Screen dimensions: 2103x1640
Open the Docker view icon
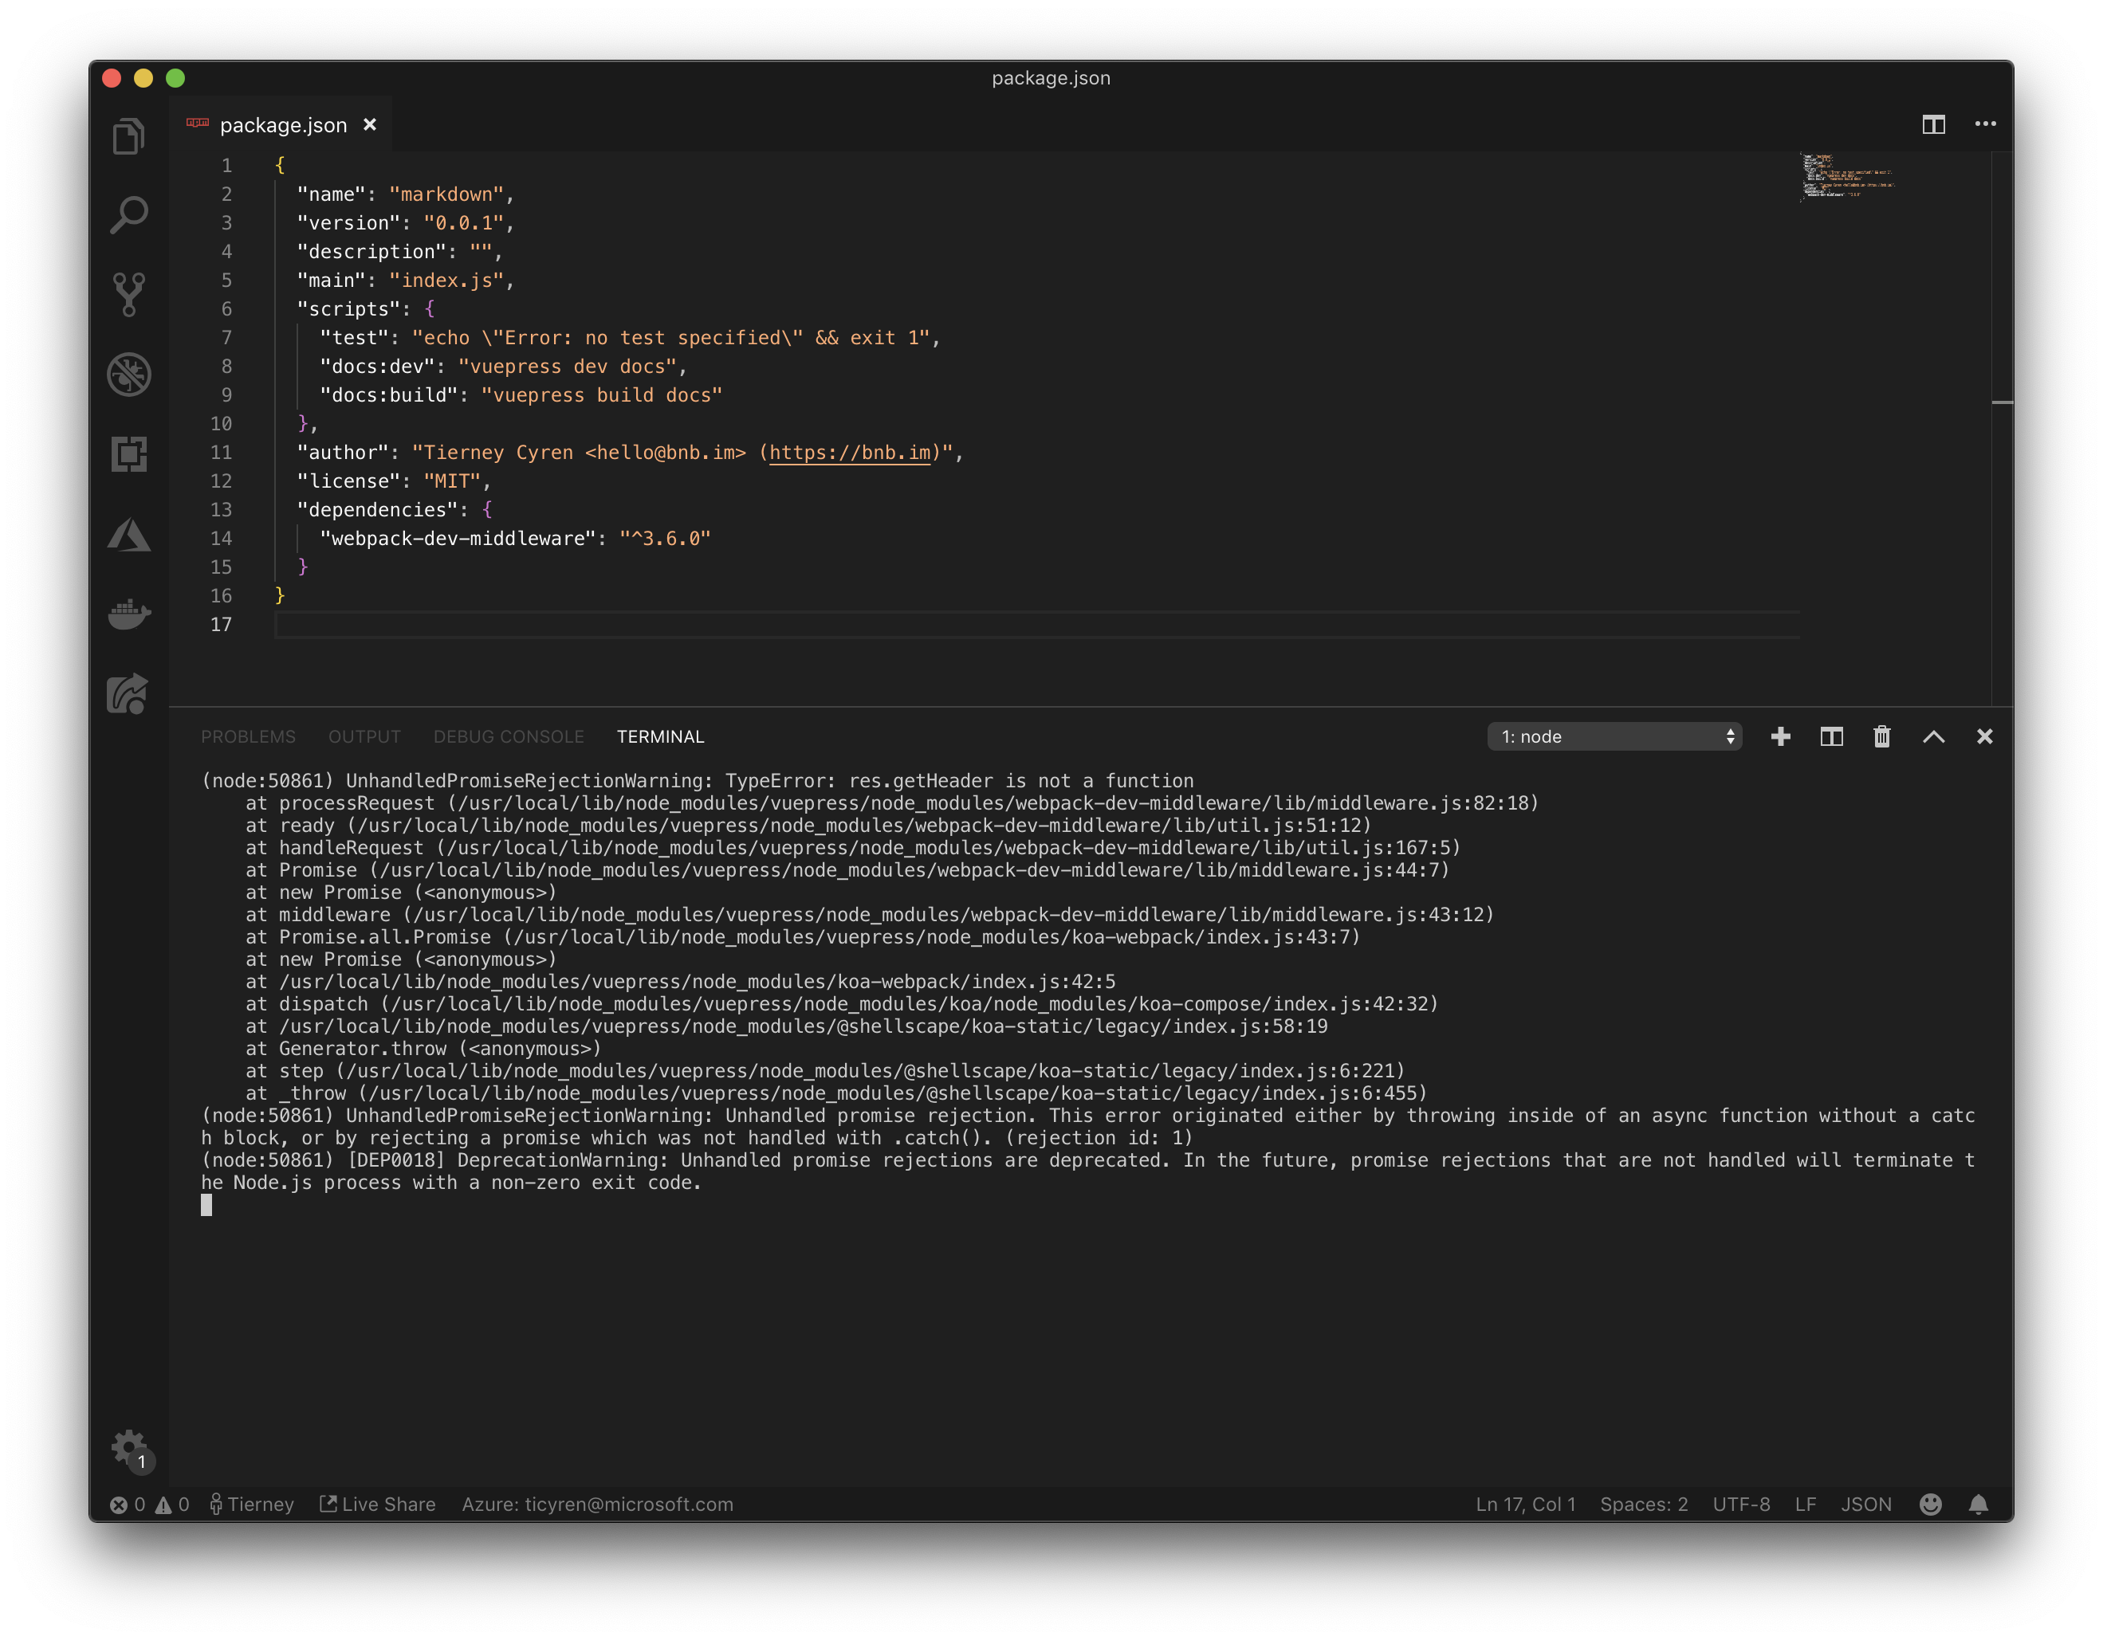(x=129, y=613)
